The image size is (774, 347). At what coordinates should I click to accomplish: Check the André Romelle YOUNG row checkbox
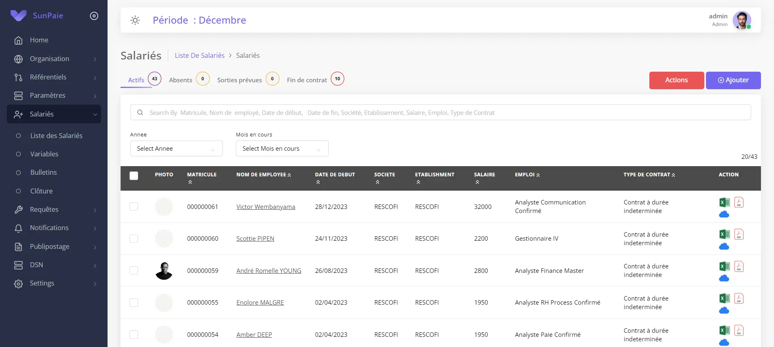pyautogui.click(x=134, y=270)
